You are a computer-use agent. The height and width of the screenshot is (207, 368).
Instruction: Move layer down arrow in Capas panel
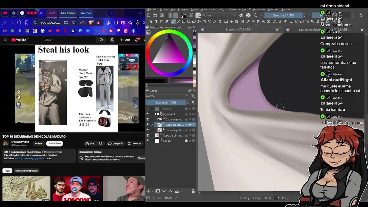(164, 191)
